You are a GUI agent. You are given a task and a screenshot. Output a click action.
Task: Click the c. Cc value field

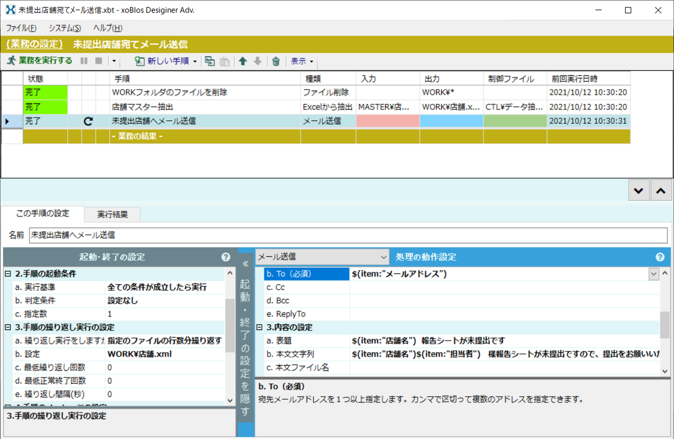pyautogui.click(x=504, y=287)
